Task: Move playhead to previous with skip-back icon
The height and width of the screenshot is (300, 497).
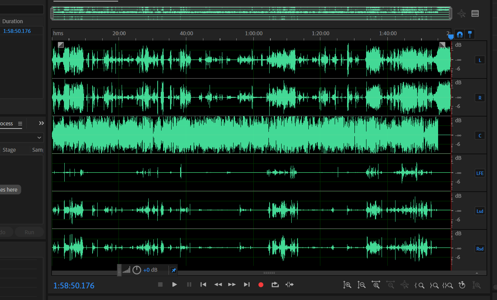Action: pyautogui.click(x=203, y=285)
